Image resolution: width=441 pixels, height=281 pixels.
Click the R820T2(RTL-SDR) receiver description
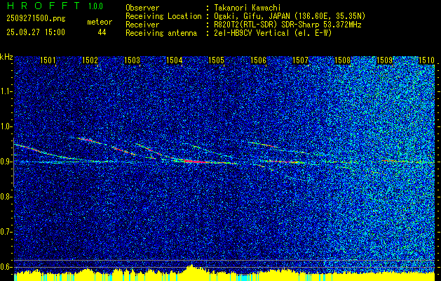pyautogui.click(x=287, y=25)
